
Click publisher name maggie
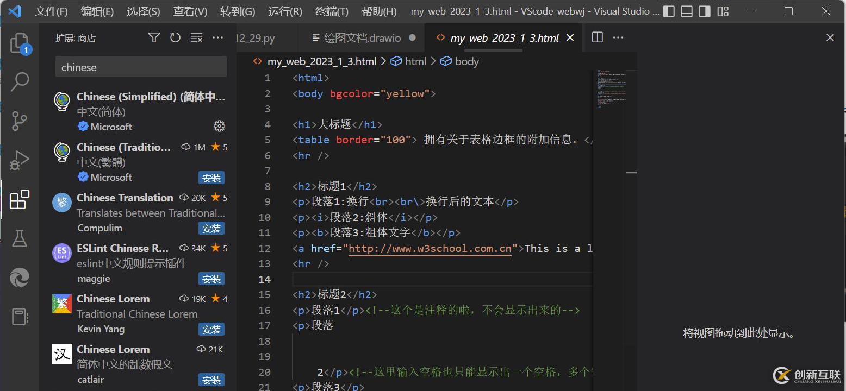tap(94, 279)
